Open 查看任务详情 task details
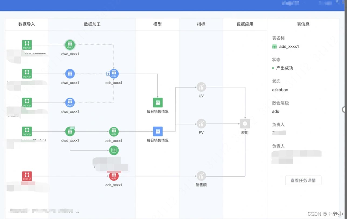The width and height of the screenshot is (347, 219). tap(303, 180)
